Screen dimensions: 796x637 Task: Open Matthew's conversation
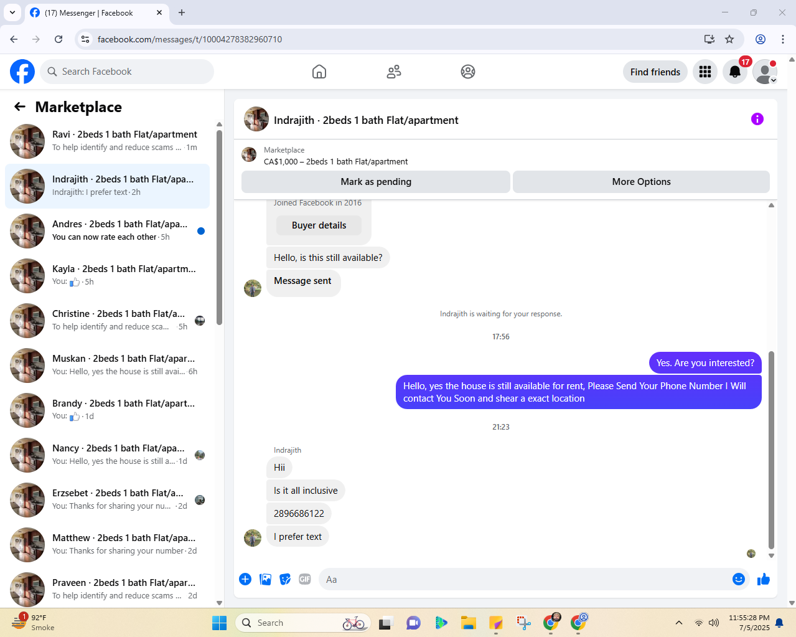pyautogui.click(x=107, y=545)
